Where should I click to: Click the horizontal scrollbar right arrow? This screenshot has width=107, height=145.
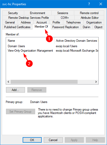tap(96, 82)
